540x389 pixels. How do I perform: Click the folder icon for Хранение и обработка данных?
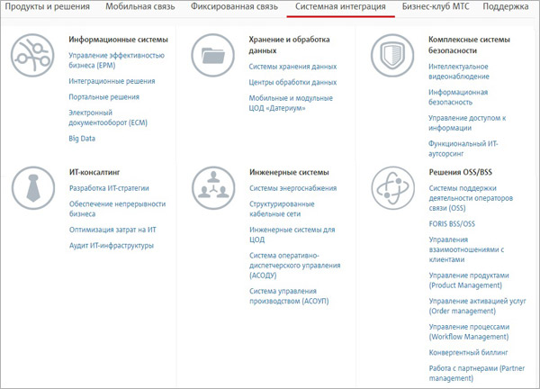tap(212, 55)
